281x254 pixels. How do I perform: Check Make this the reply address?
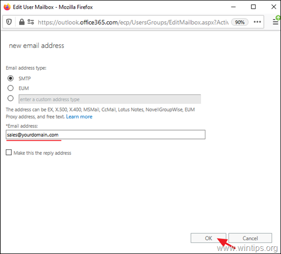[9, 152]
